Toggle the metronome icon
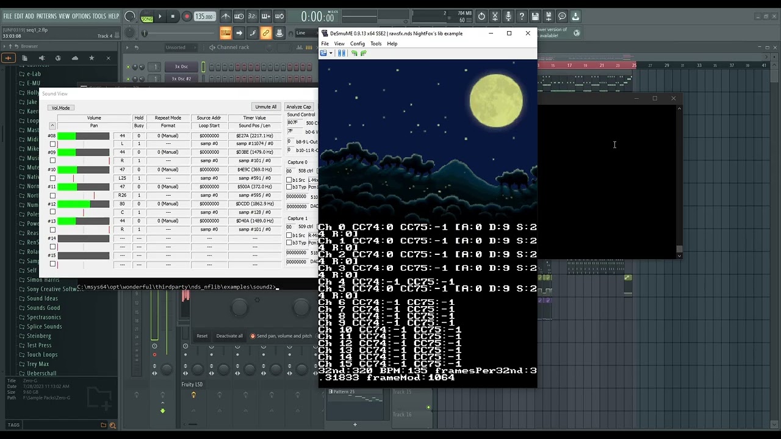This screenshot has width=781, height=439. point(226,16)
